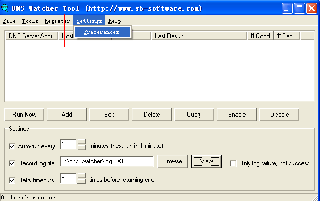
Task: Increase auto-run minutes with up arrow
Action: (x=81, y=142)
